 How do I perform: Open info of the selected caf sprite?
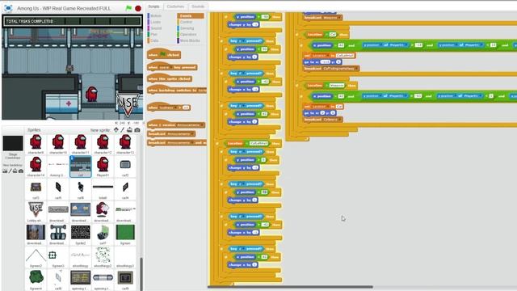(72, 158)
